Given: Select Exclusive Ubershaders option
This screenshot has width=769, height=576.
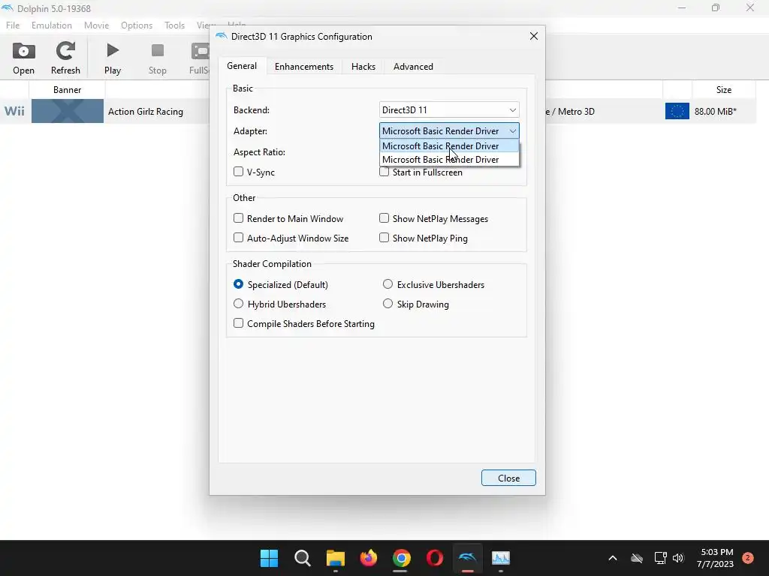Looking at the screenshot, I should point(388,284).
